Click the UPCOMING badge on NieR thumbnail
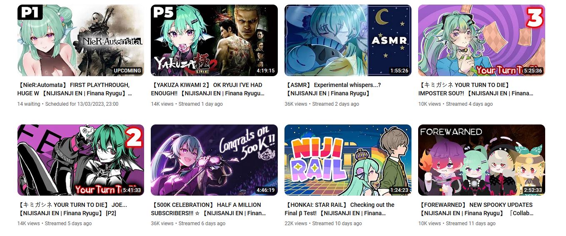Image resolution: width=566 pixels, height=236 pixels. pos(127,71)
